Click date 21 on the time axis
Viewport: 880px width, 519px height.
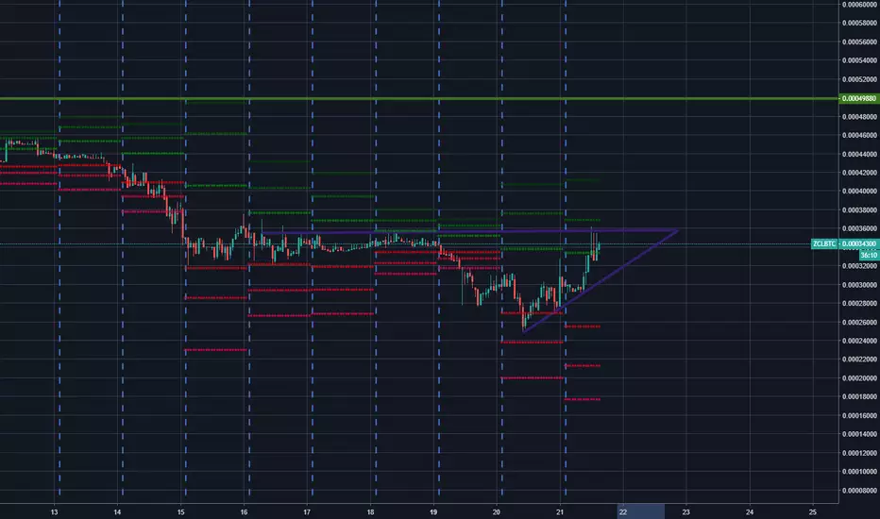pos(560,511)
